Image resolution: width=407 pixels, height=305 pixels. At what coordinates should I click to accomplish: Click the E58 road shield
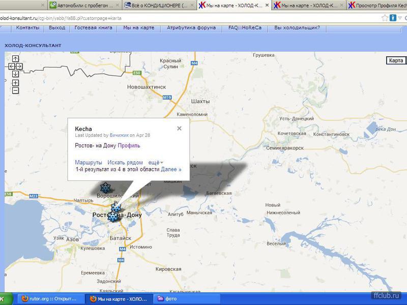(8, 194)
